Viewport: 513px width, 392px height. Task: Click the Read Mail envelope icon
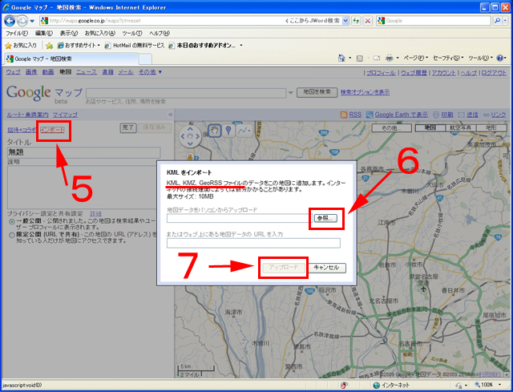tap(377, 59)
